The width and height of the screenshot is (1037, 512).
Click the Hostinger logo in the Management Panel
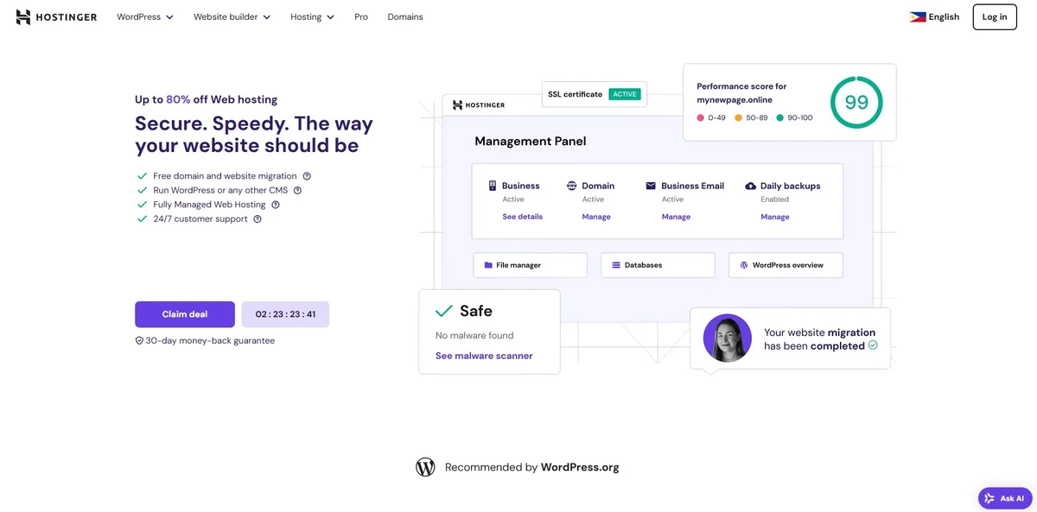479,105
